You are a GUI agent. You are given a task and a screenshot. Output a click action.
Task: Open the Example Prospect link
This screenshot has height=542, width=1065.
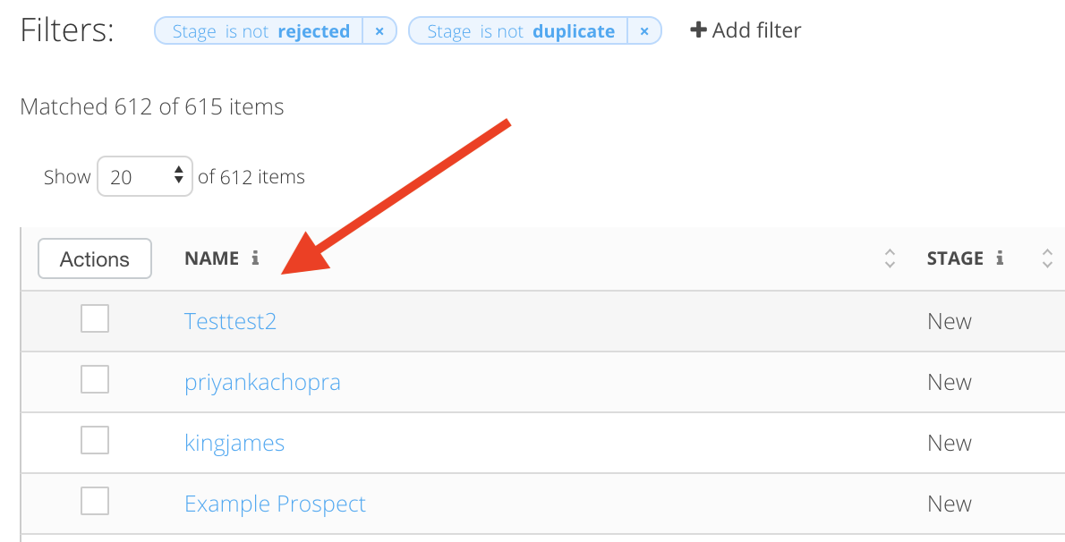click(x=275, y=504)
